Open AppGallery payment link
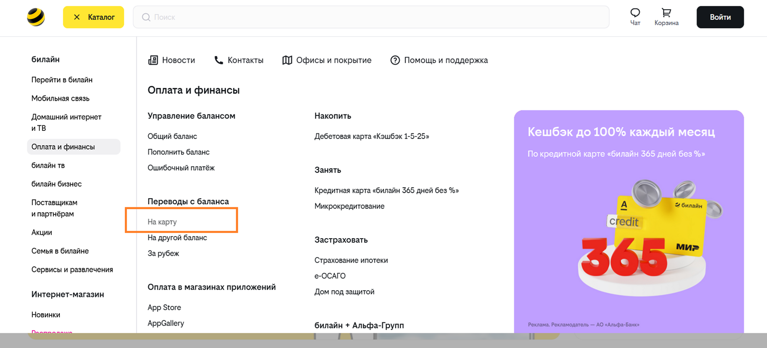 pyautogui.click(x=166, y=323)
